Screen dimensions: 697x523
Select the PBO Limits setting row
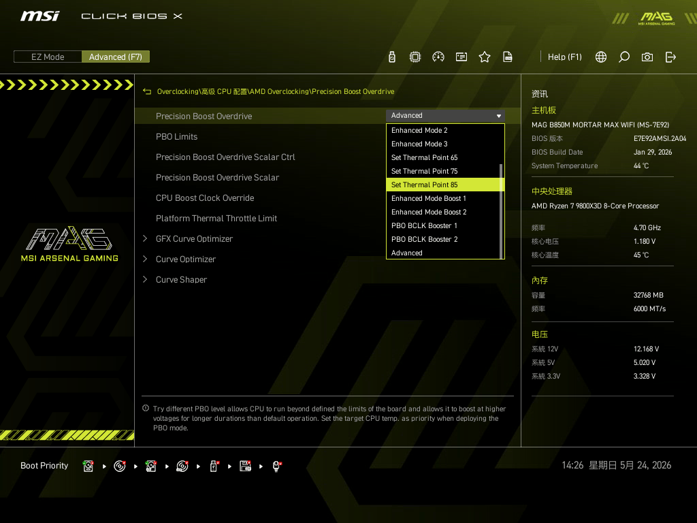[327, 136]
